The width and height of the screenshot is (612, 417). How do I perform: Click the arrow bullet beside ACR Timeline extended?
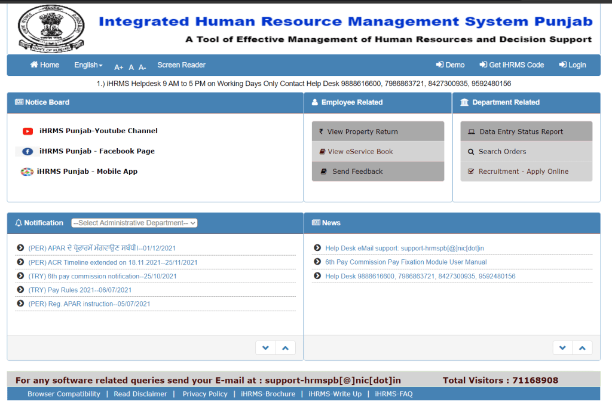[20, 262]
